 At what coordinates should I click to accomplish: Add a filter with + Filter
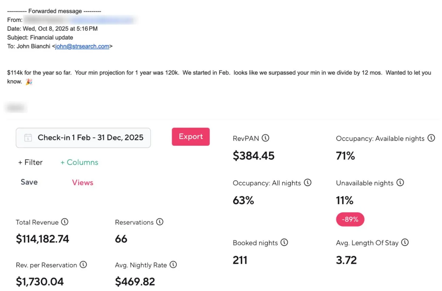click(31, 162)
